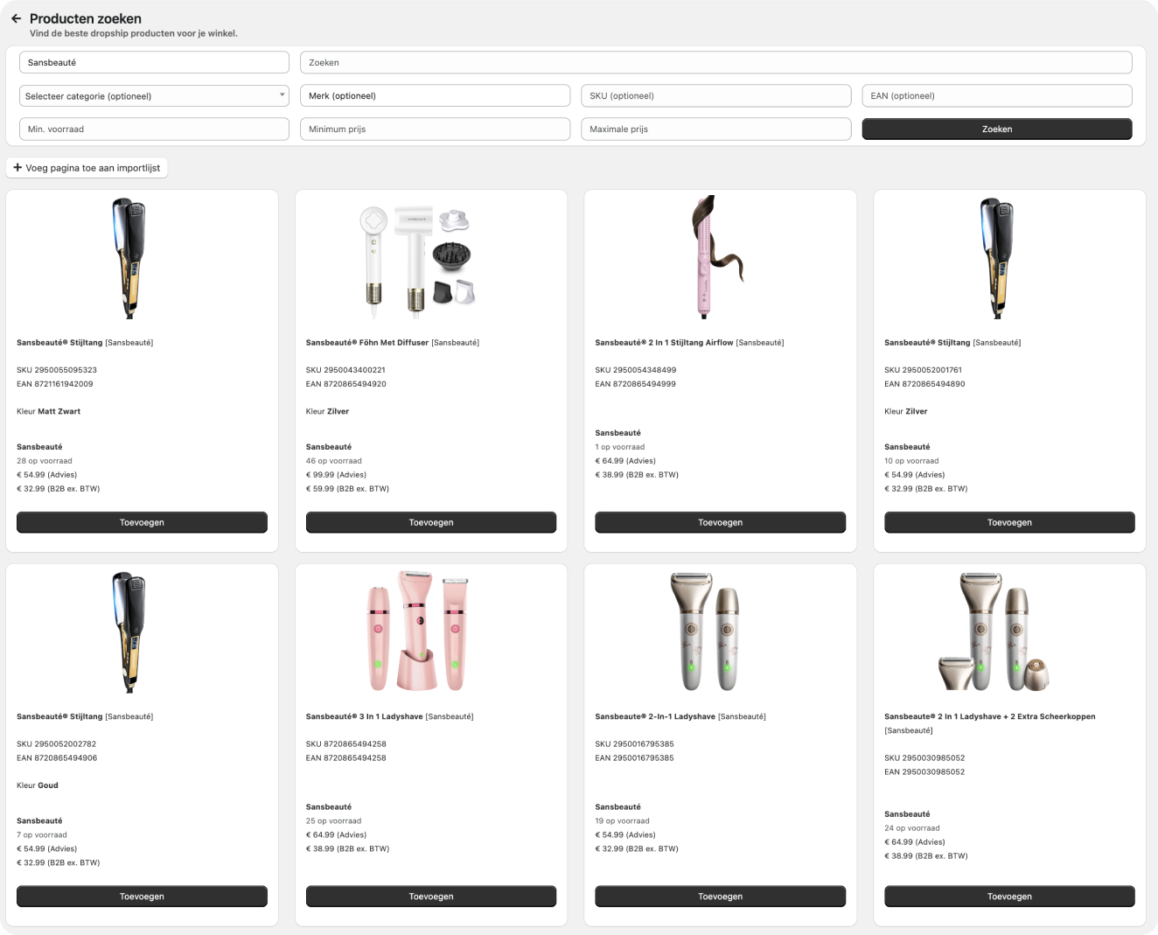Click the EAN (optioneel) field
The image size is (1158, 935).
coord(996,96)
